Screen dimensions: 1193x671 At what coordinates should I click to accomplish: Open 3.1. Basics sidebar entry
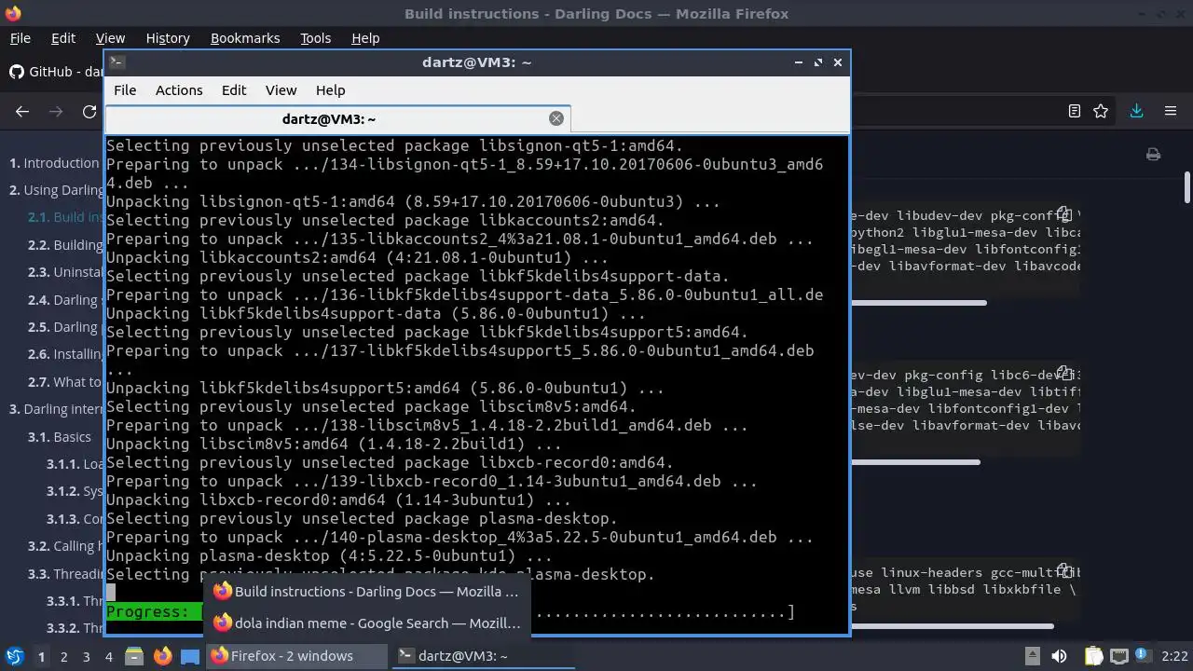pyautogui.click(x=60, y=437)
